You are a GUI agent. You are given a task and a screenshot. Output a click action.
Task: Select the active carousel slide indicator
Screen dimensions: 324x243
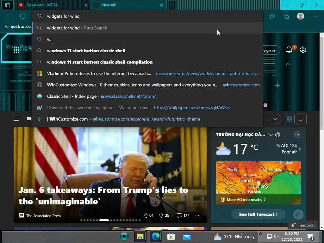(x=104, y=220)
